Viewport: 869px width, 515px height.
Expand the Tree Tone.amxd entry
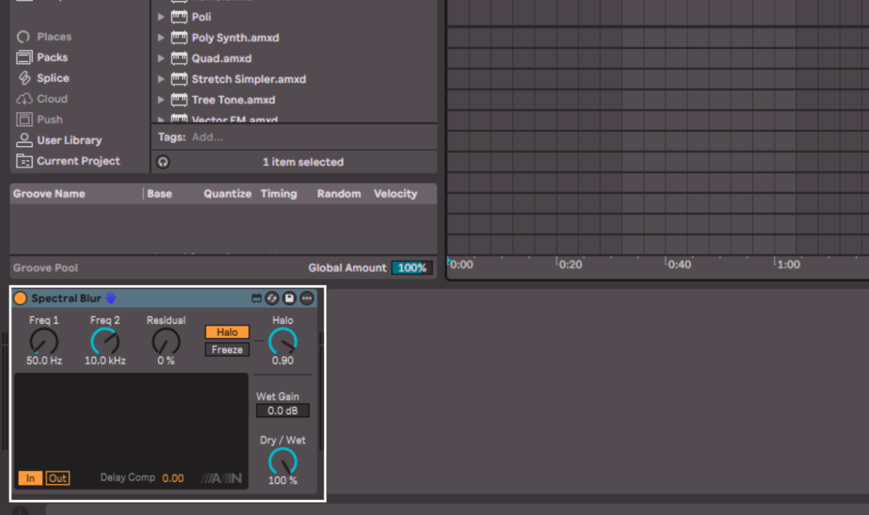pyautogui.click(x=161, y=100)
